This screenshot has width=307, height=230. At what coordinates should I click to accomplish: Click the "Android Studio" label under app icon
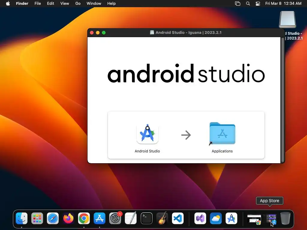point(147,151)
